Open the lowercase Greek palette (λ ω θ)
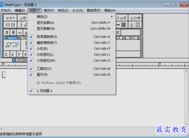Image resolution: width=189 pixels, height=138 pixels. point(122,18)
